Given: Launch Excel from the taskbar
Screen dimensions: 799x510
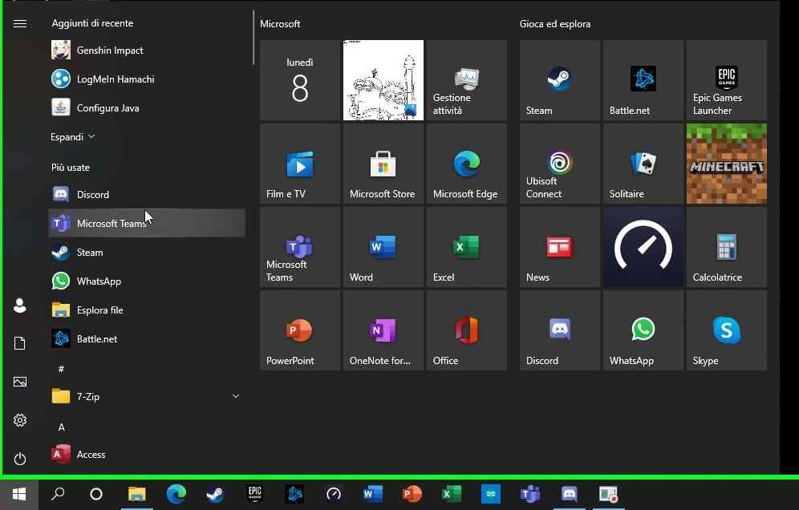Looking at the screenshot, I should pos(452,494).
